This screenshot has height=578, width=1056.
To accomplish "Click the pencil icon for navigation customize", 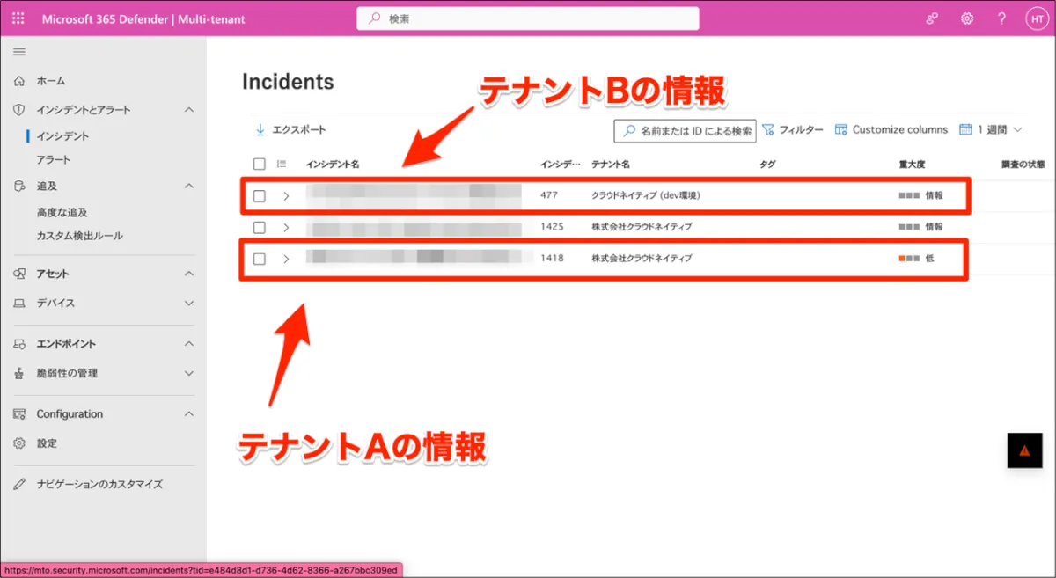I will (x=19, y=484).
